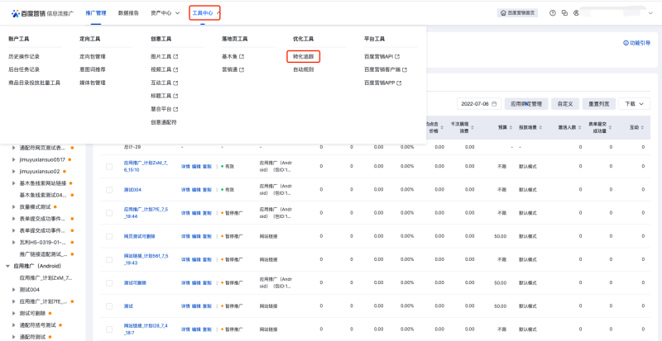The height and width of the screenshot is (341, 662).
Task: Click the external-link icon beside 营销通
Action: coord(242,69)
